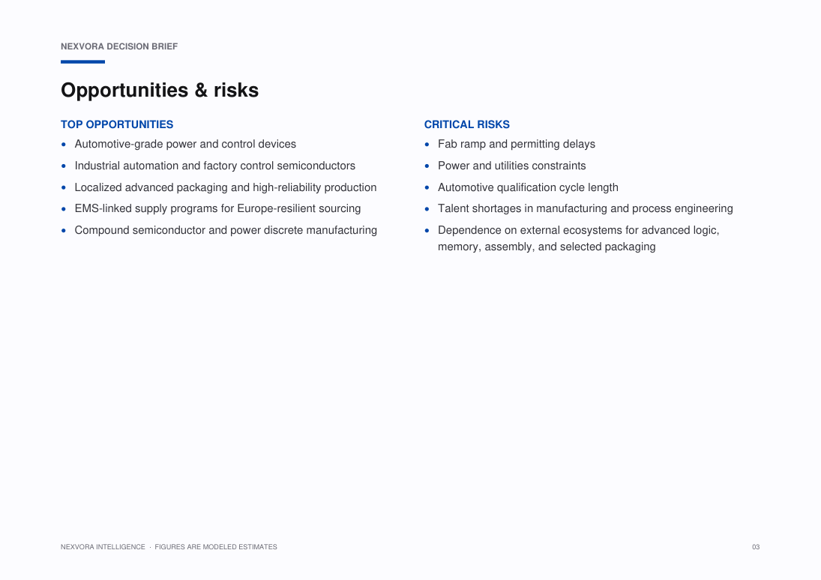The height and width of the screenshot is (580, 821).
Task: Select the CRITICAL RISKS heading
Action: 467,124
